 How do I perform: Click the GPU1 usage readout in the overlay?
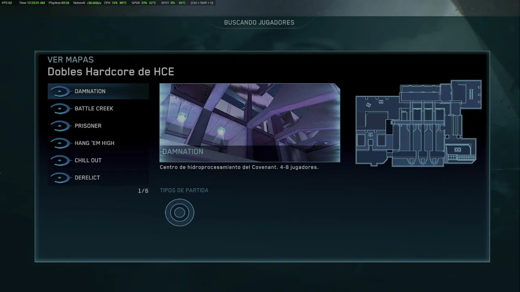[173, 3]
